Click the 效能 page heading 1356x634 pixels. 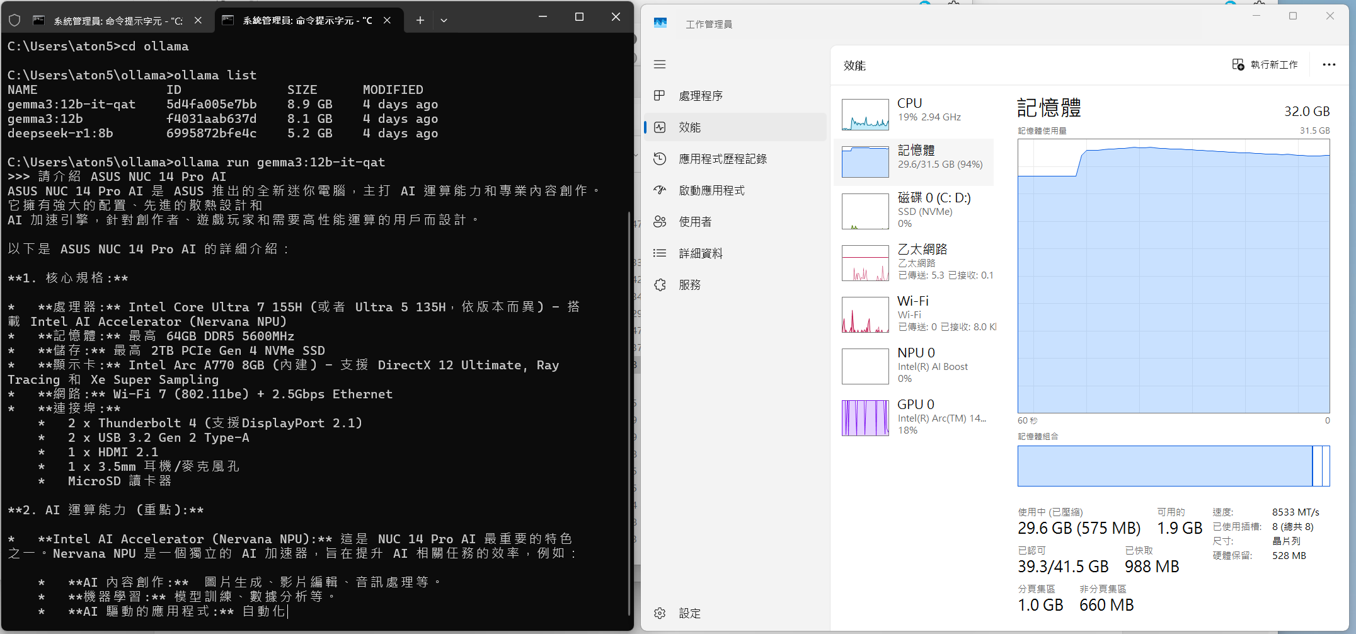pos(854,66)
